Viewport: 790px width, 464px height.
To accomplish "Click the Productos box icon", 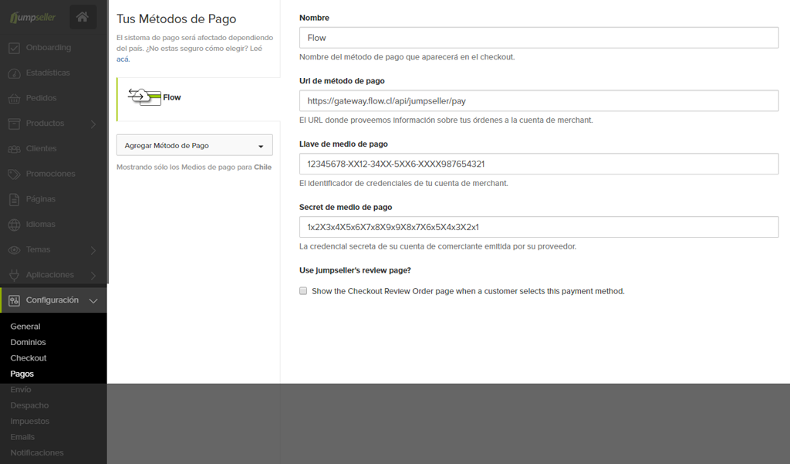I will click(14, 124).
